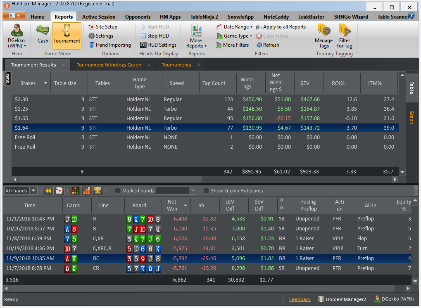Click the grayed Start HUD item

click(x=155, y=27)
